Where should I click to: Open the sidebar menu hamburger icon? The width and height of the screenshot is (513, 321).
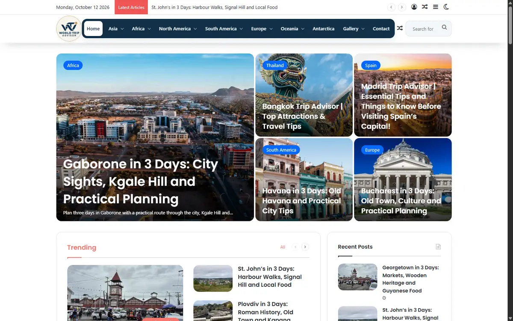436,7
